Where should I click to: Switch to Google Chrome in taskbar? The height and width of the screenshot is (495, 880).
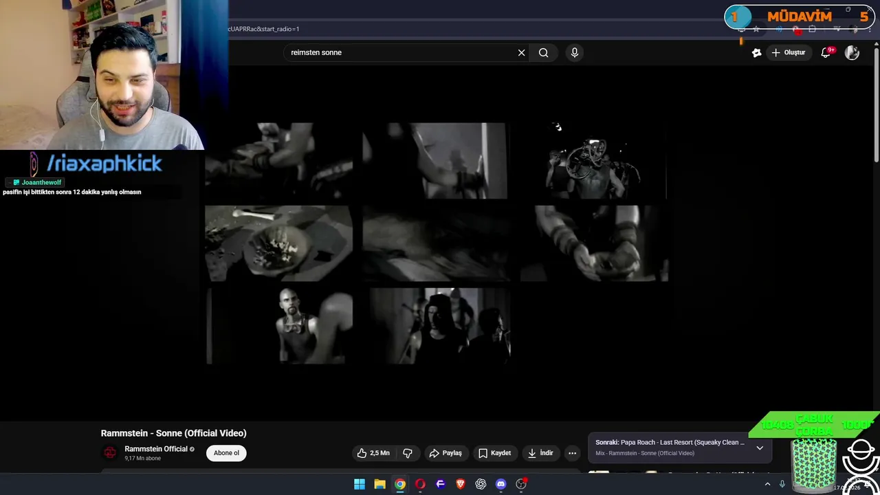[x=400, y=484]
